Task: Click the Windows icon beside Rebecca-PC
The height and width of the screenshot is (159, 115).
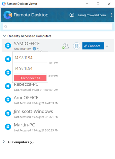Action: (8, 86)
